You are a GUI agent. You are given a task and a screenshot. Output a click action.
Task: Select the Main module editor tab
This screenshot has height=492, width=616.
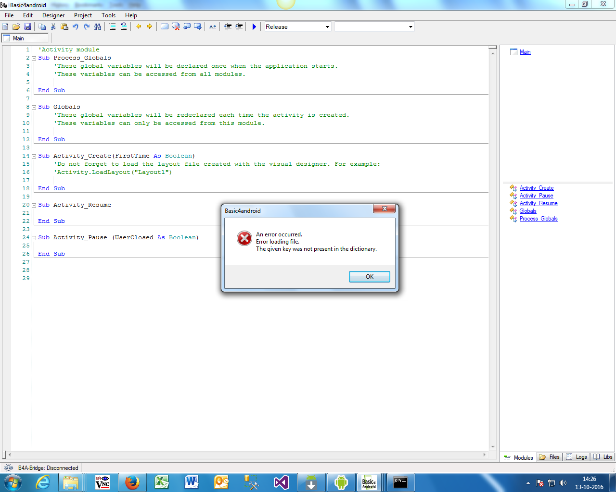pos(25,38)
